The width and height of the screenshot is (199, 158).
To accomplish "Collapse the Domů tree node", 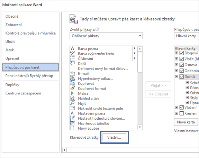I will tap(177, 77).
